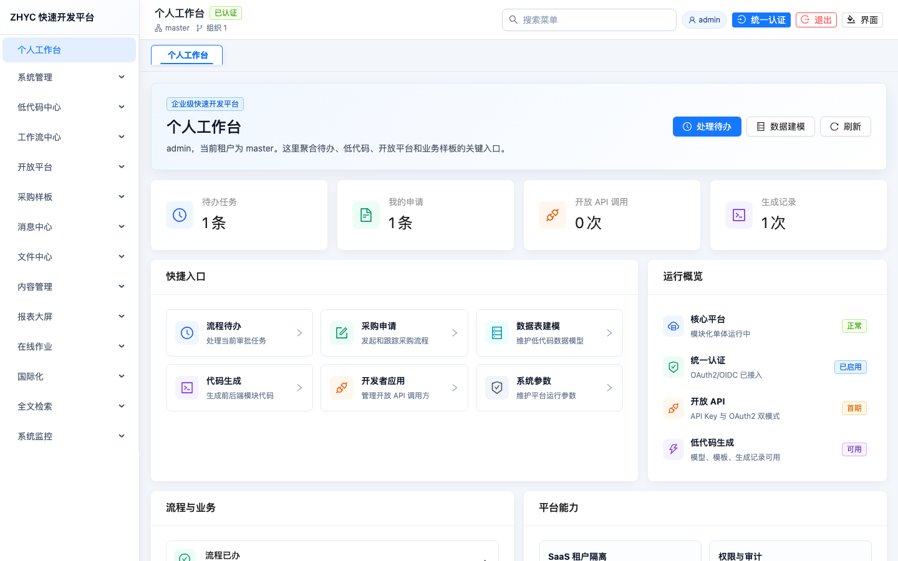Screen dimensions: 898x561
Task: Open 系统参数 via its right arrow
Action: pos(609,388)
